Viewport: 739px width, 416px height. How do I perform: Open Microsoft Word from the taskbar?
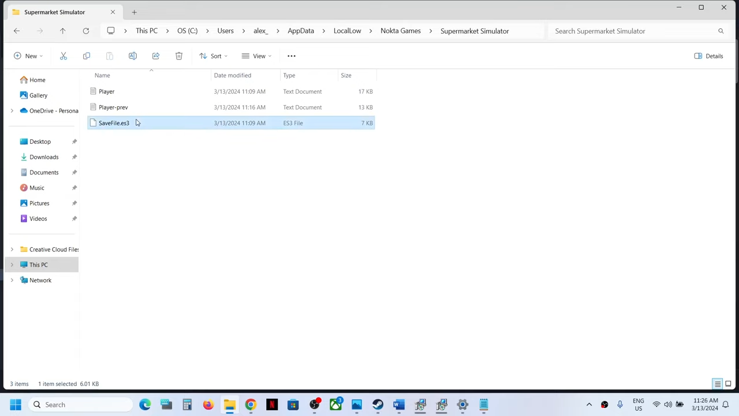pyautogui.click(x=399, y=405)
